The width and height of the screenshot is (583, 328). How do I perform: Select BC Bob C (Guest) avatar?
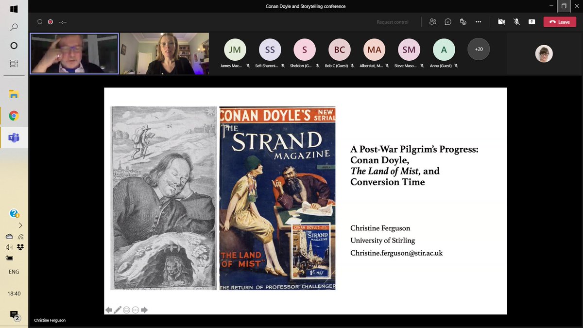(x=340, y=50)
